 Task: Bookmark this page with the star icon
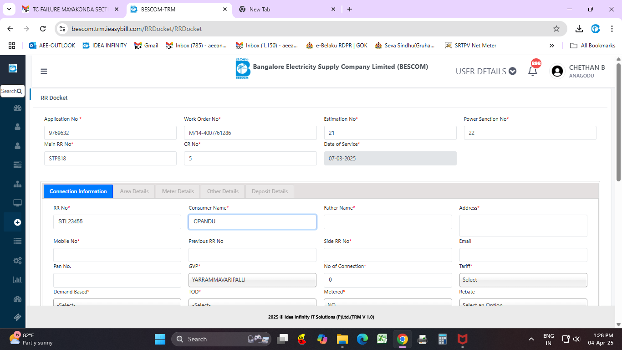(556, 29)
